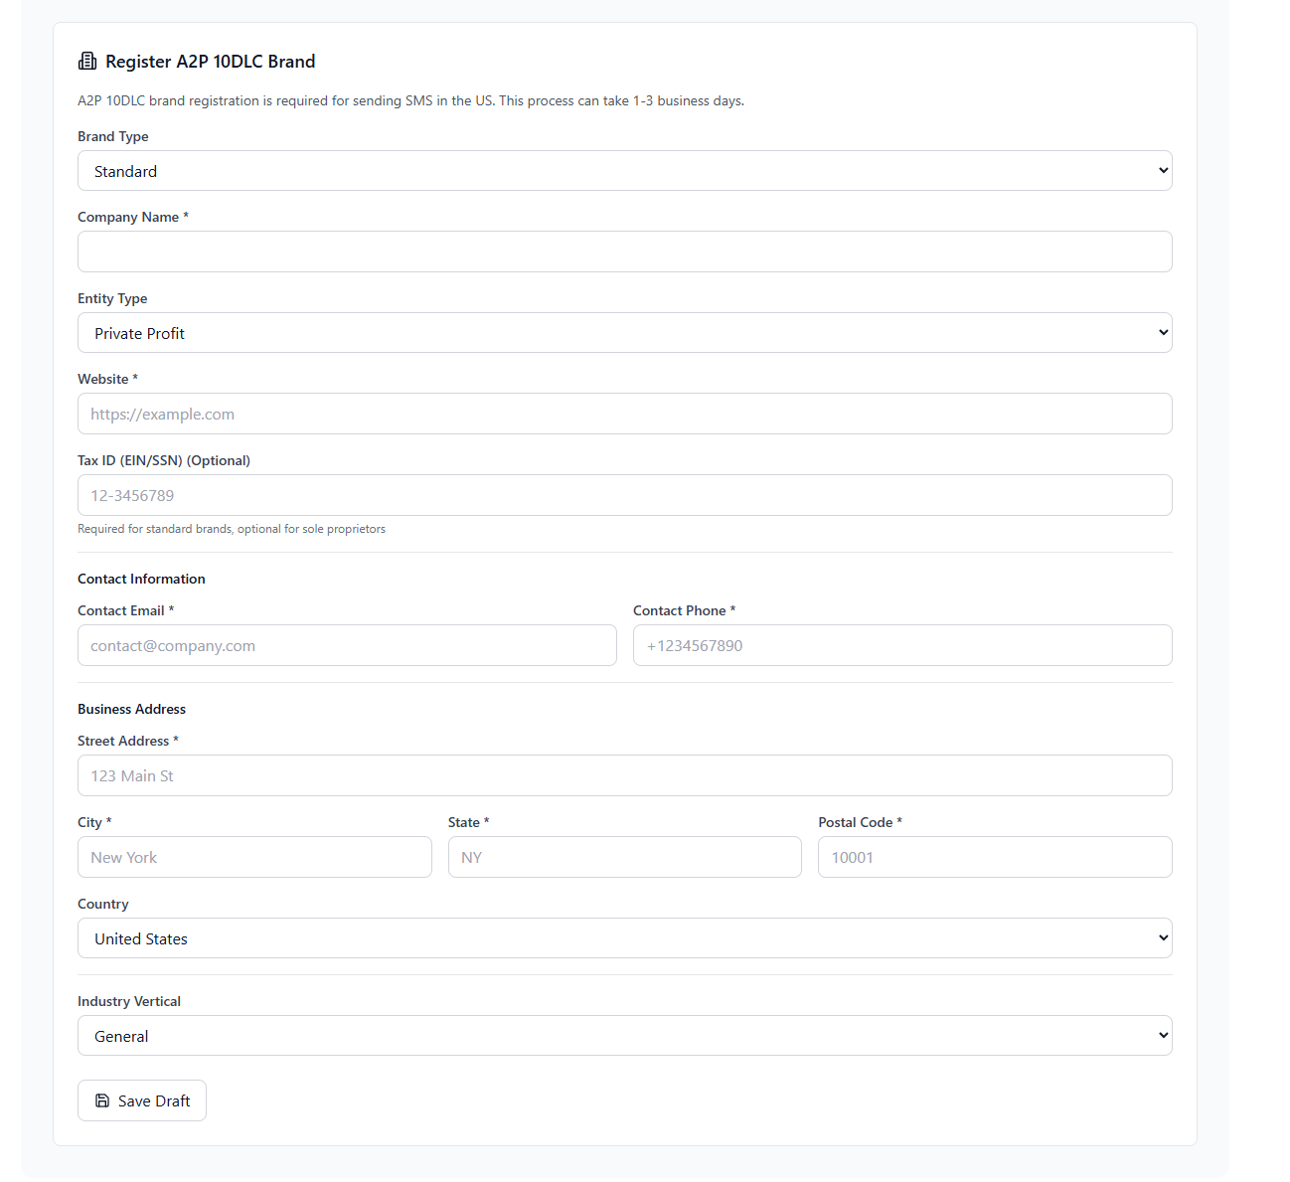Select the City field with New York placeholder
1290x1182 pixels.
point(254,857)
